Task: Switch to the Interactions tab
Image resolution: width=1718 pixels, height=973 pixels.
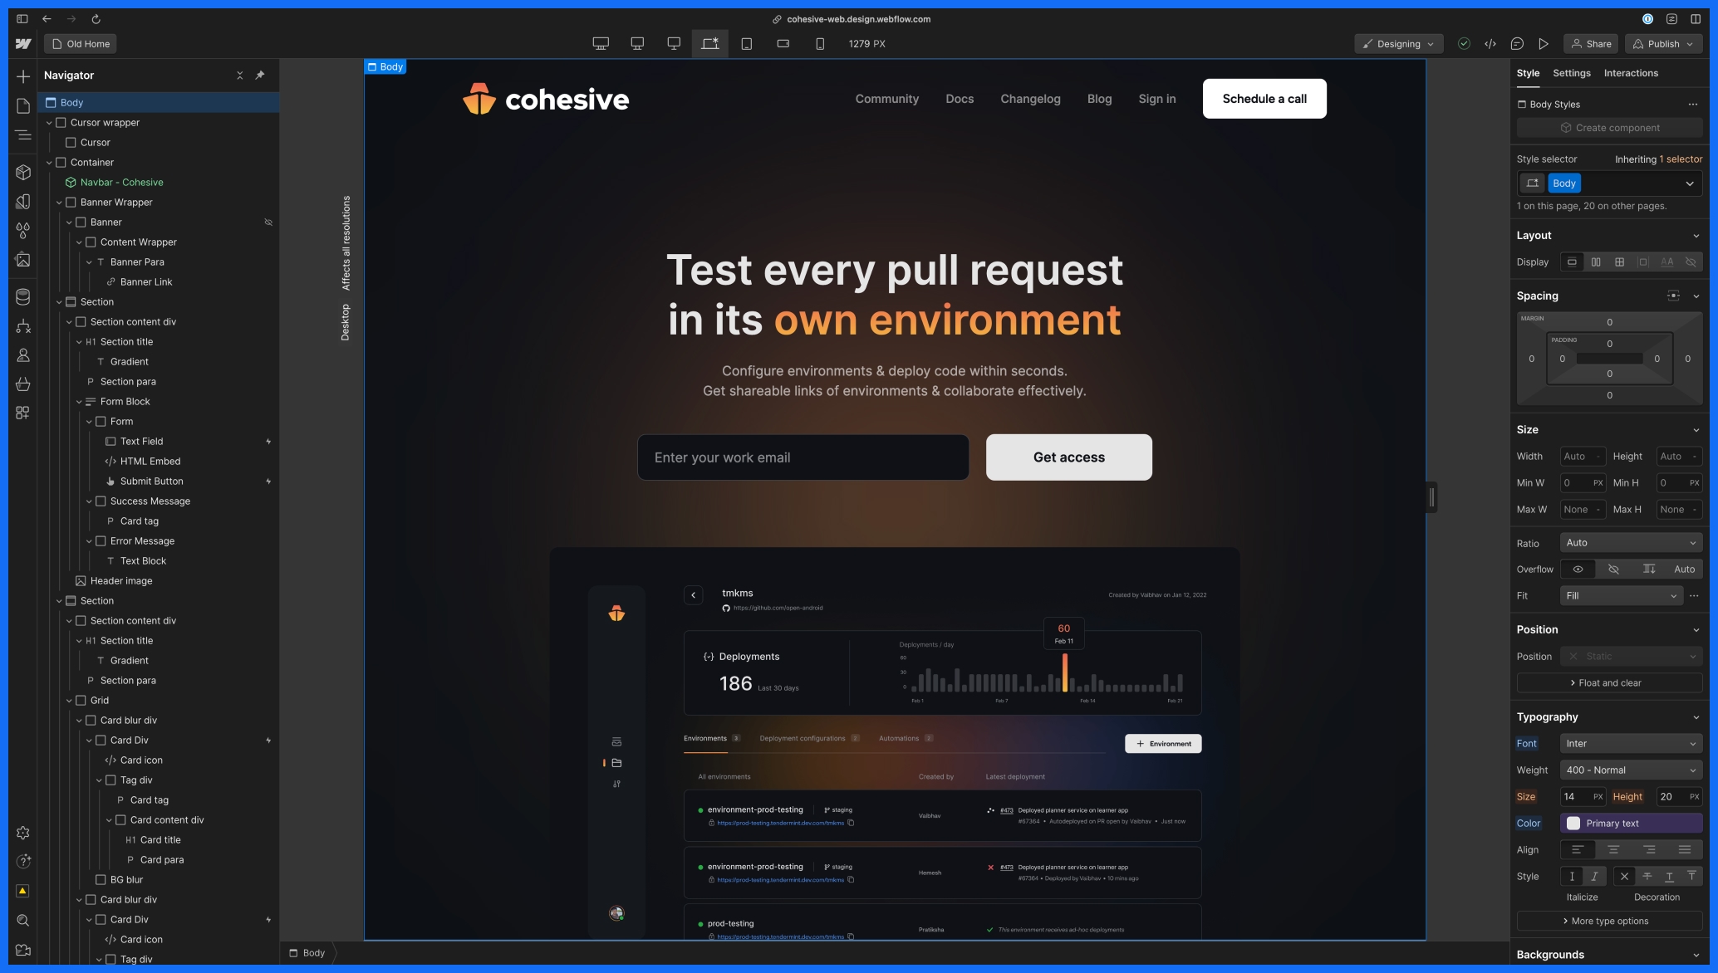Action: pos(1630,73)
